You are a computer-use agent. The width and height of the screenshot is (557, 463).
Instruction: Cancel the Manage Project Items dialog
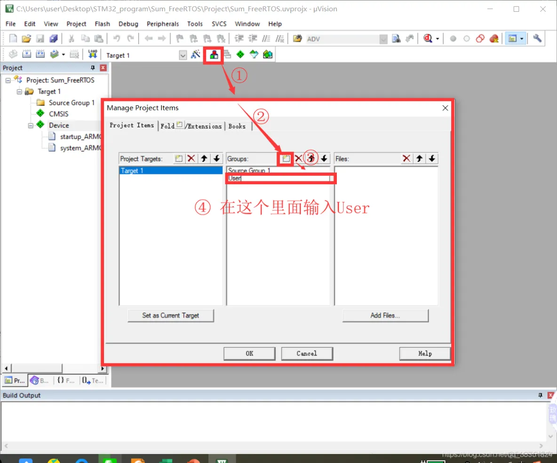point(307,353)
